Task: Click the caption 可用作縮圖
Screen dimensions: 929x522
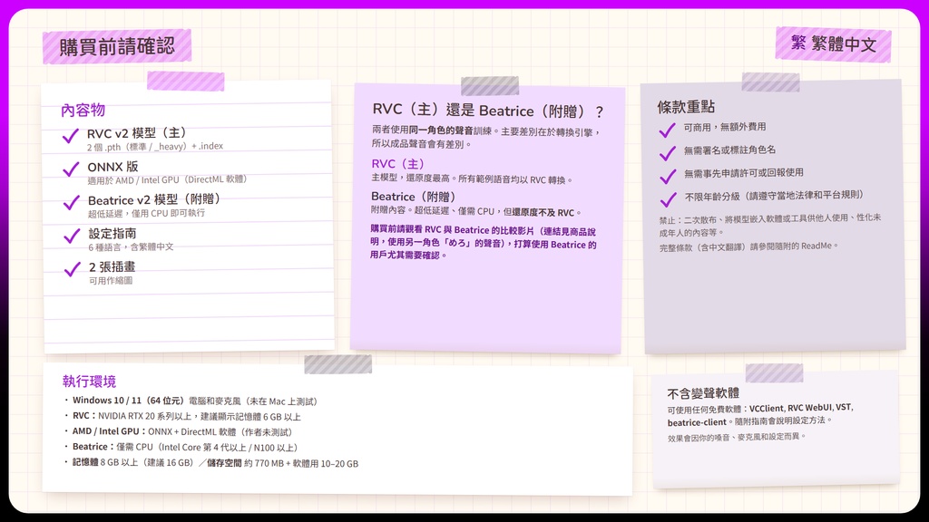Action: tap(111, 281)
